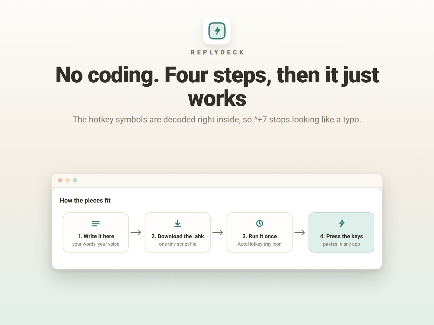Click the hotkey symbols subtitle text

pos(217,120)
